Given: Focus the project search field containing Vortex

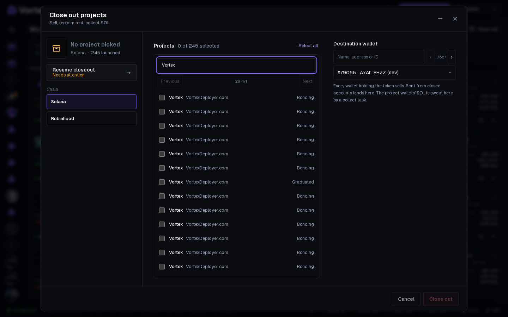Looking at the screenshot, I should [236, 65].
